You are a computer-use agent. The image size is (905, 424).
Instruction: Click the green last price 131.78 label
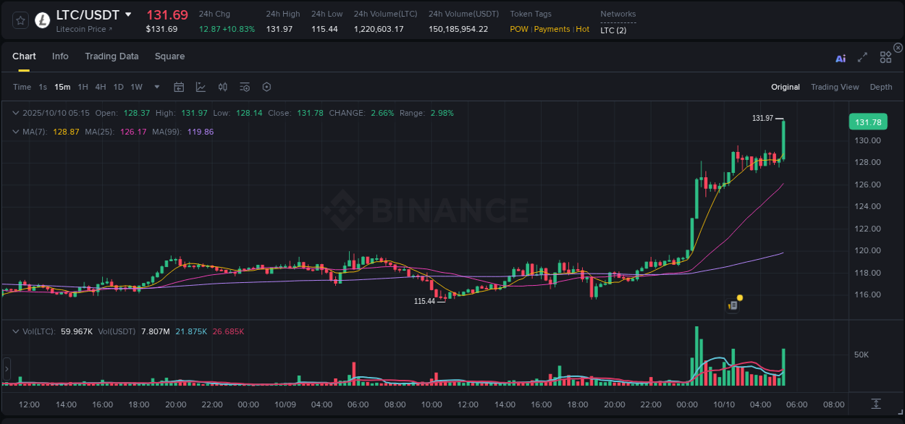click(867, 122)
